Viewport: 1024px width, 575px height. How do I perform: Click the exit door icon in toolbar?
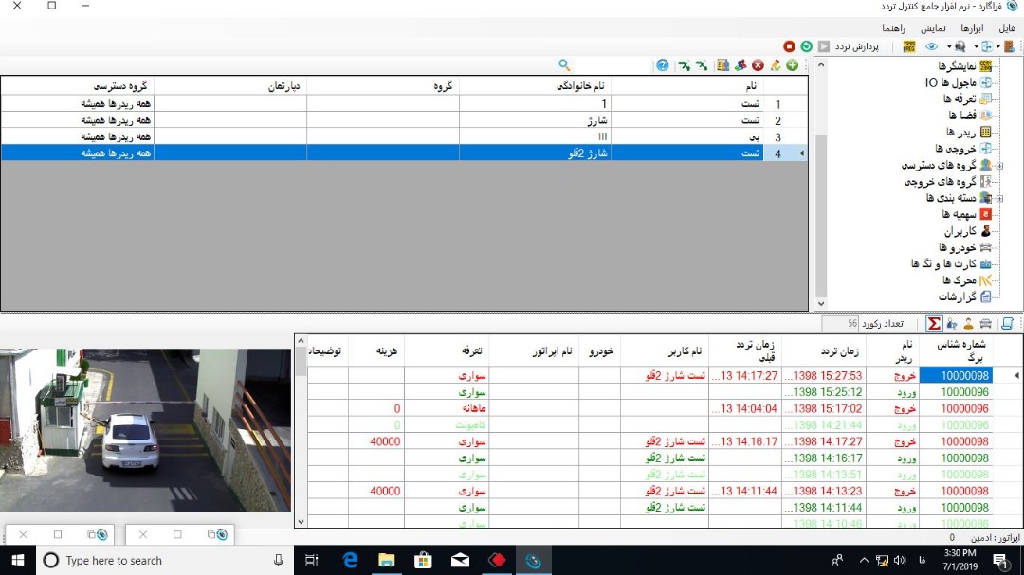[1010, 46]
